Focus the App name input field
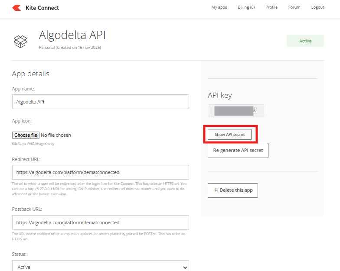Image resolution: width=340 pixels, height=271 pixels. coord(100,102)
